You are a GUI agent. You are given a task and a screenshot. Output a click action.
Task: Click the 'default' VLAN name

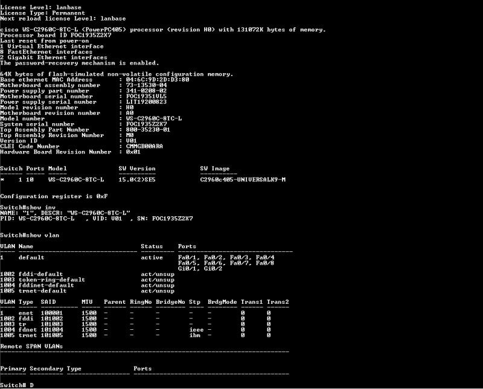31,257
